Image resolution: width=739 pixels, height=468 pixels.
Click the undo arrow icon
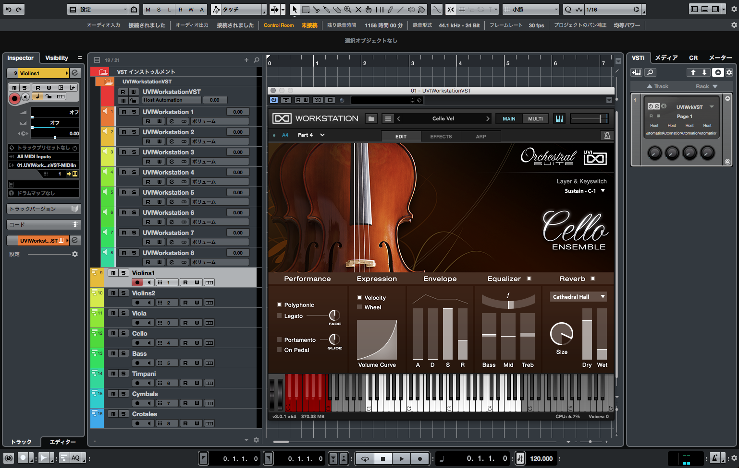[x=8, y=10]
